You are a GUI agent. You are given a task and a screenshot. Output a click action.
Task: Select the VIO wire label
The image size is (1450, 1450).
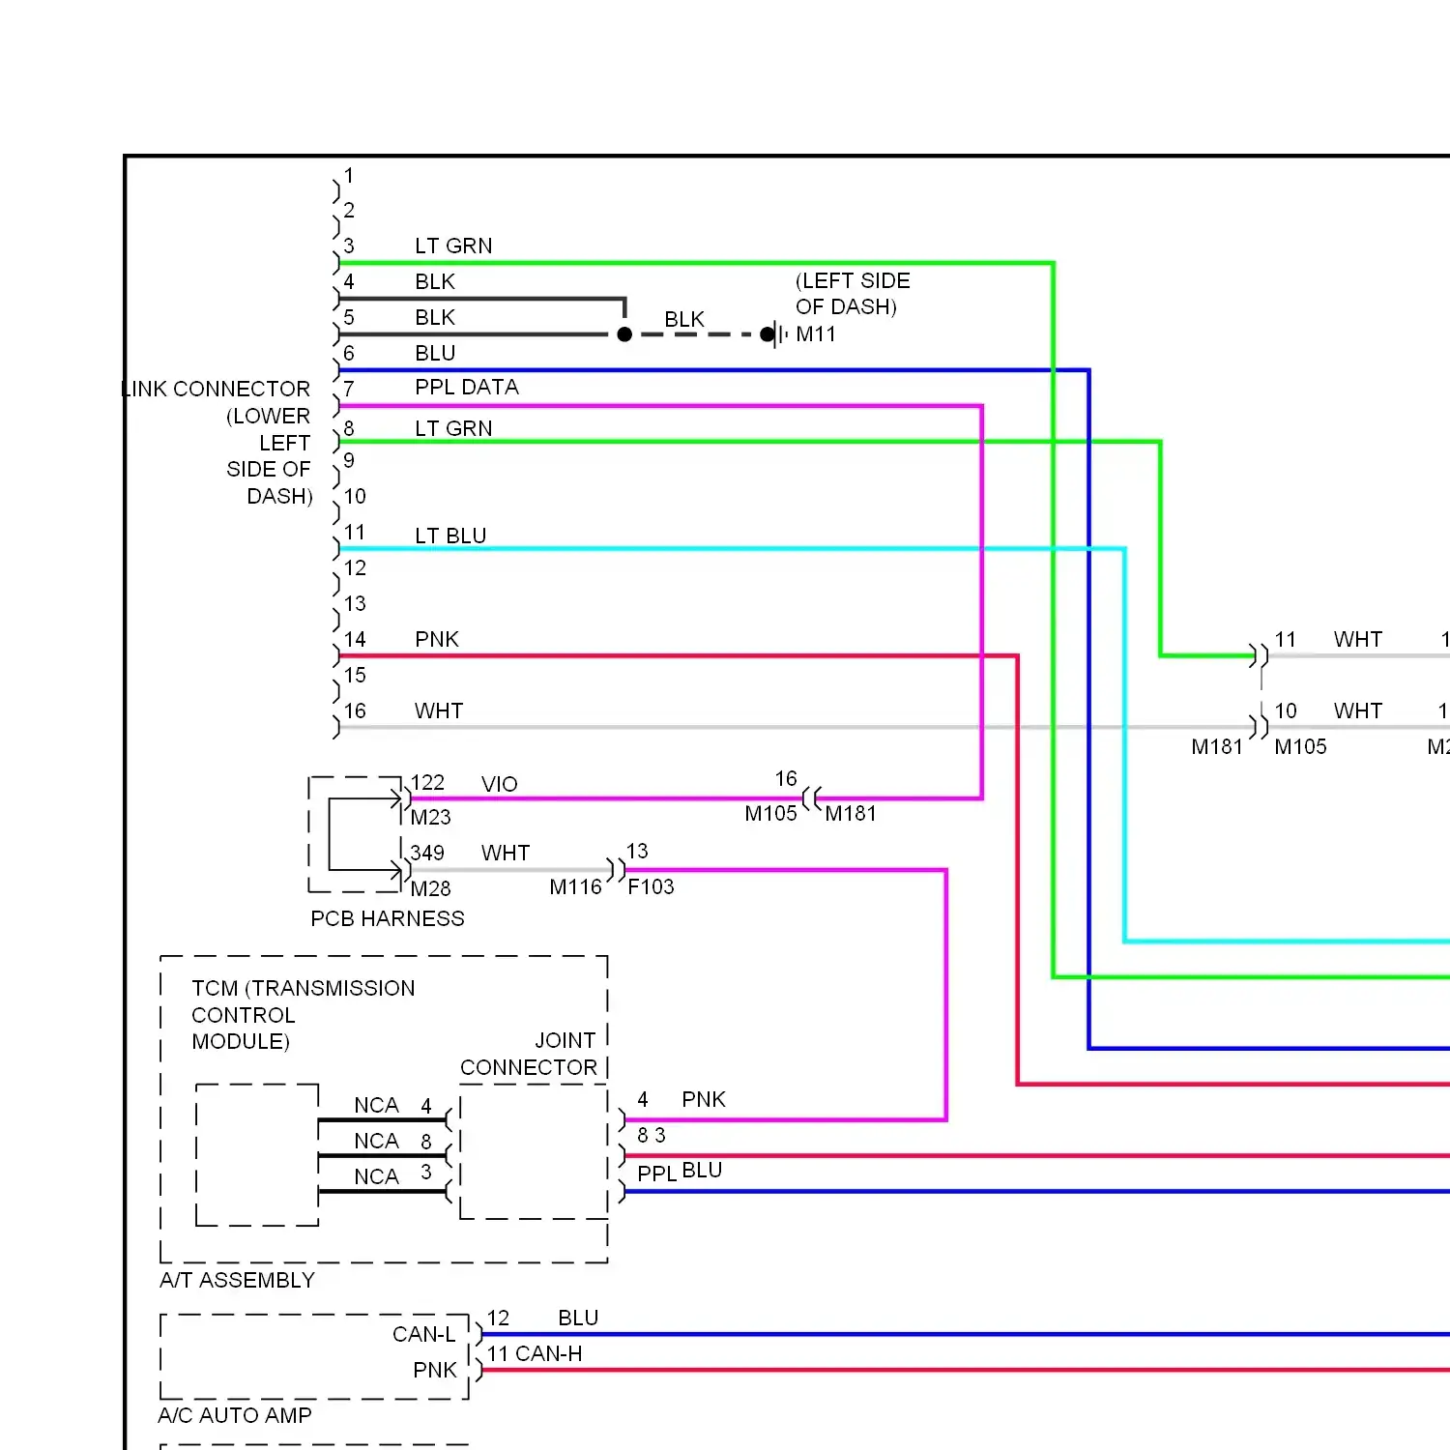(x=500, y=784)
